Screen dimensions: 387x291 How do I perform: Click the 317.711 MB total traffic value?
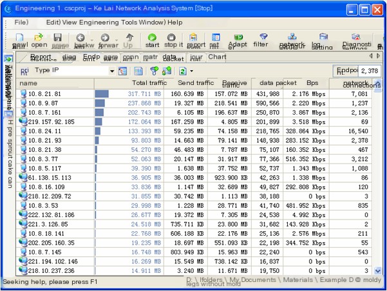pyautogui.click(x=144, y=94)
